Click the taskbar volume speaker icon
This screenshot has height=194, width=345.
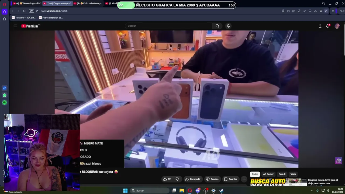[x=327, y=190]
